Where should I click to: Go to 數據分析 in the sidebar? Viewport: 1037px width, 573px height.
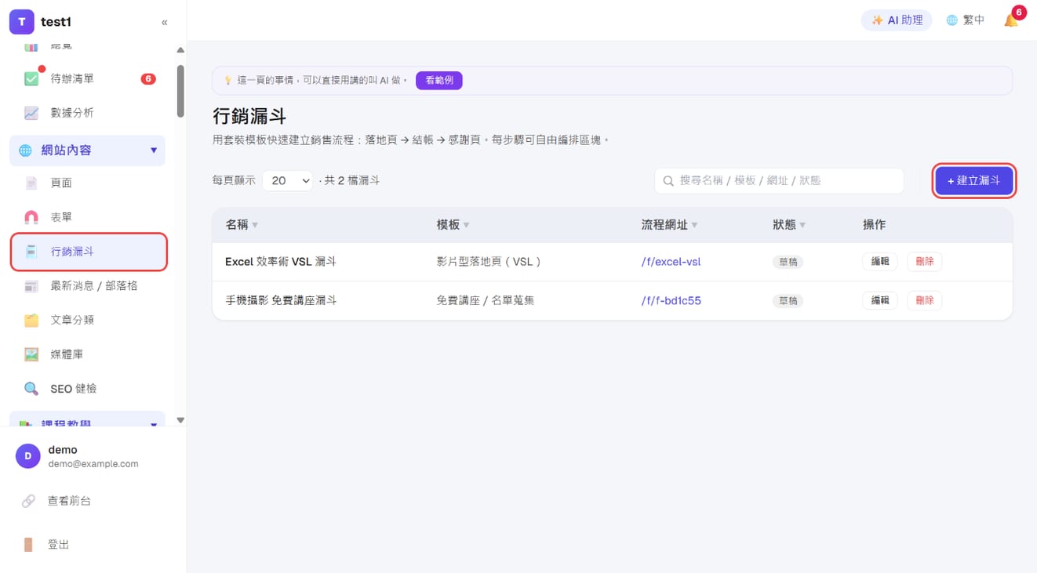[x=87, y=113]
